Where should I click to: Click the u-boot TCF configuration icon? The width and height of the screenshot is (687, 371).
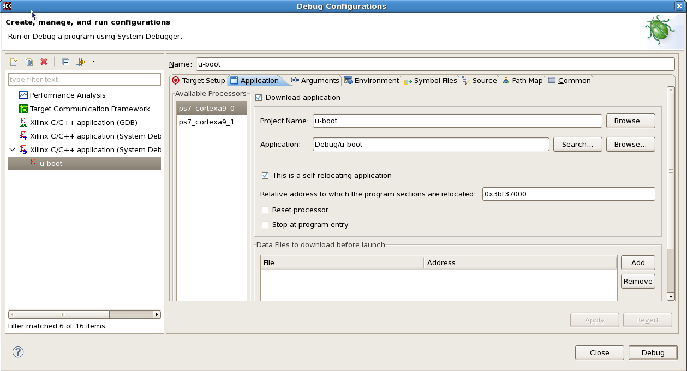(33, 163)
